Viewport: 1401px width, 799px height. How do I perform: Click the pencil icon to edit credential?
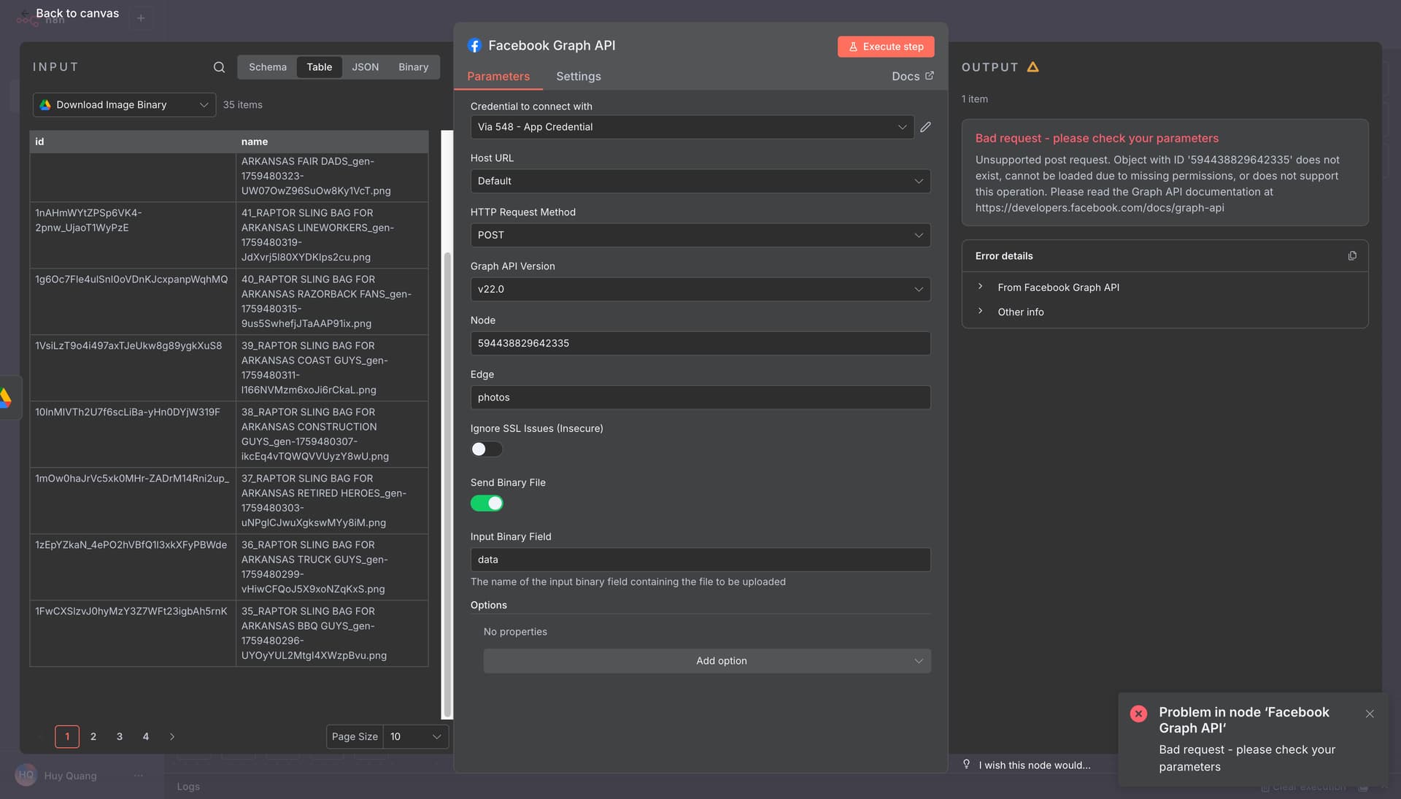[925, 127]
